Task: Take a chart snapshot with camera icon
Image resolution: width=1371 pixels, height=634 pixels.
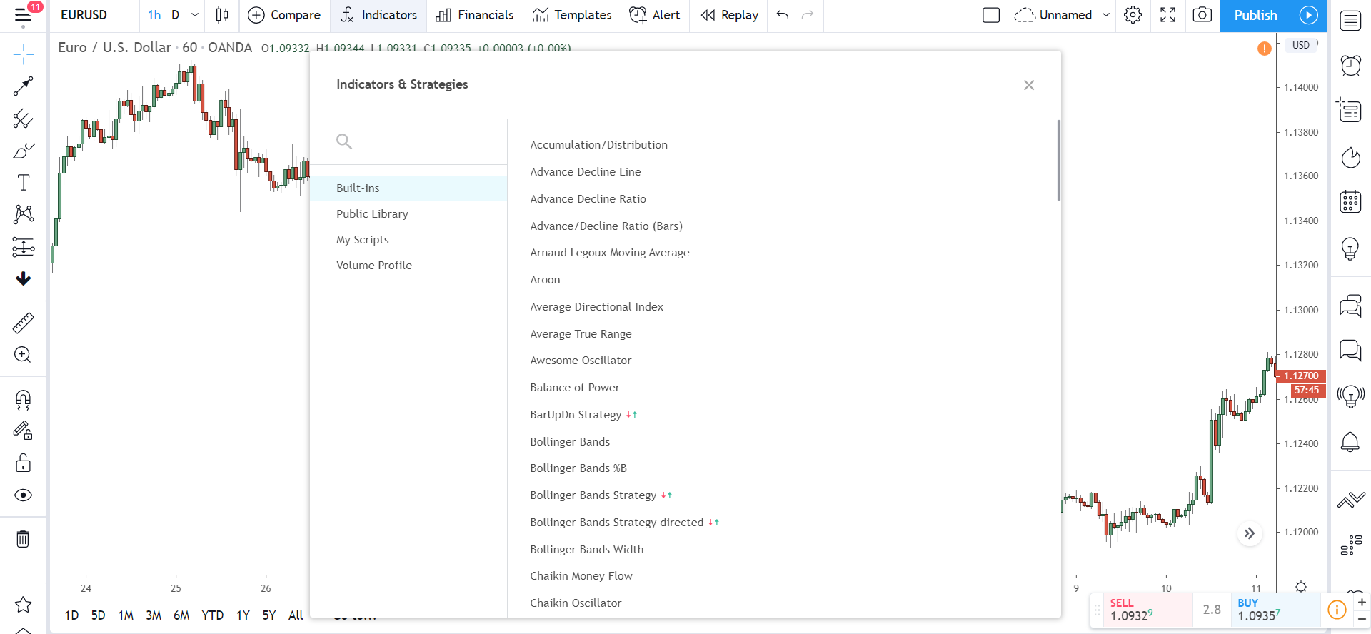Action: (x=1202, y=15)
